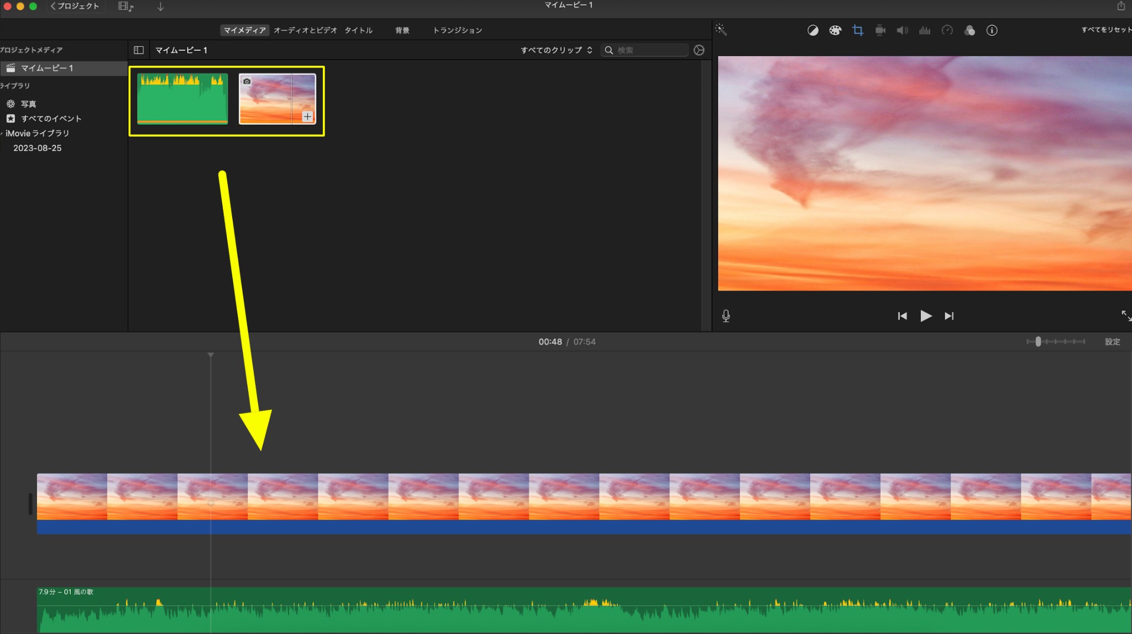Open the color balance adjustment icon

click(813, 30)
